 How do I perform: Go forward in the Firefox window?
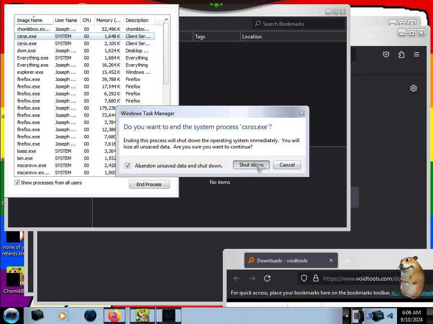pos(252,278)
